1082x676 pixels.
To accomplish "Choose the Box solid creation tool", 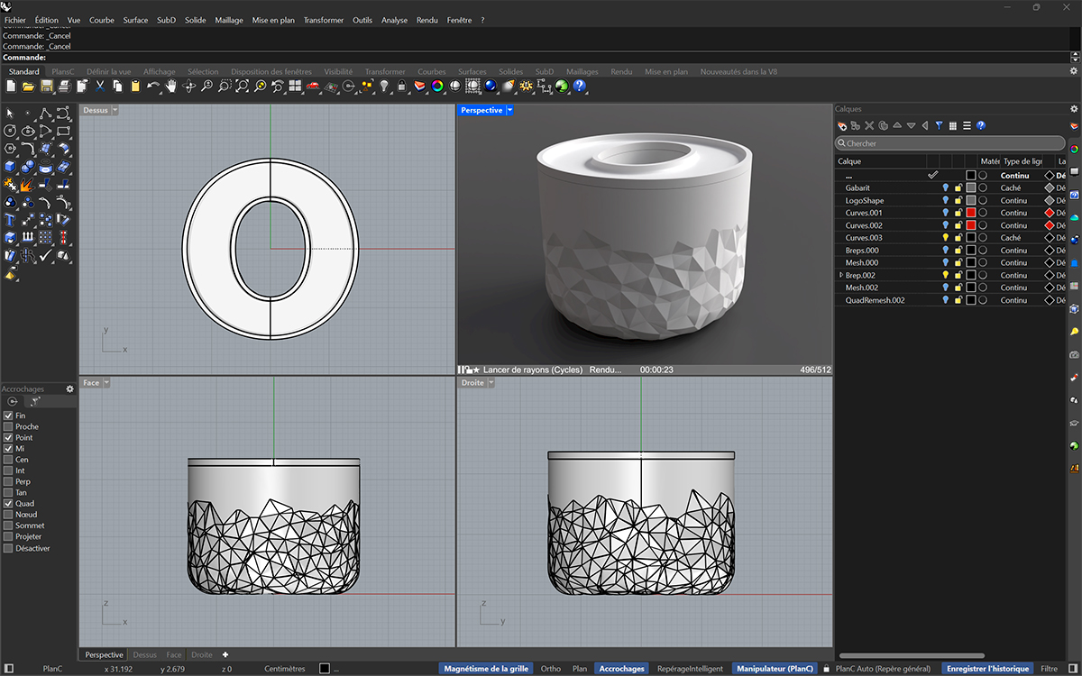I will [x=10, y=167].
